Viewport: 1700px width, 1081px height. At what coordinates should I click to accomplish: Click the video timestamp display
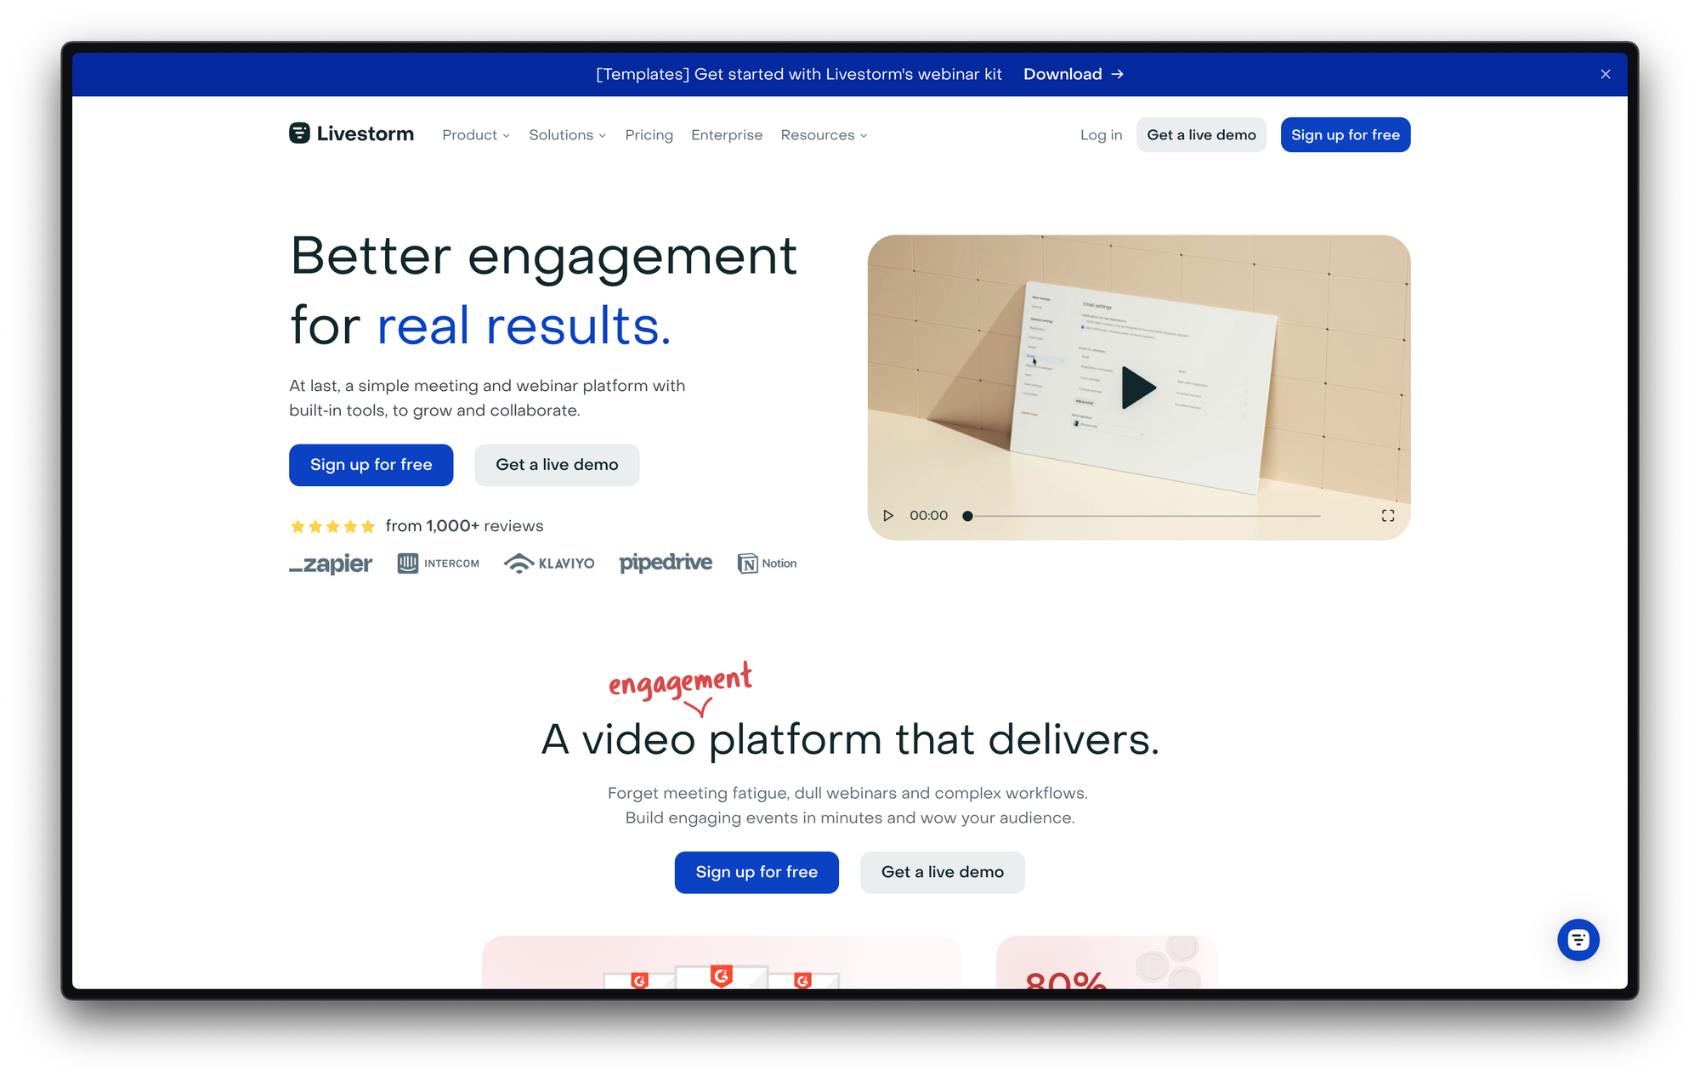(x=929, y=515)
